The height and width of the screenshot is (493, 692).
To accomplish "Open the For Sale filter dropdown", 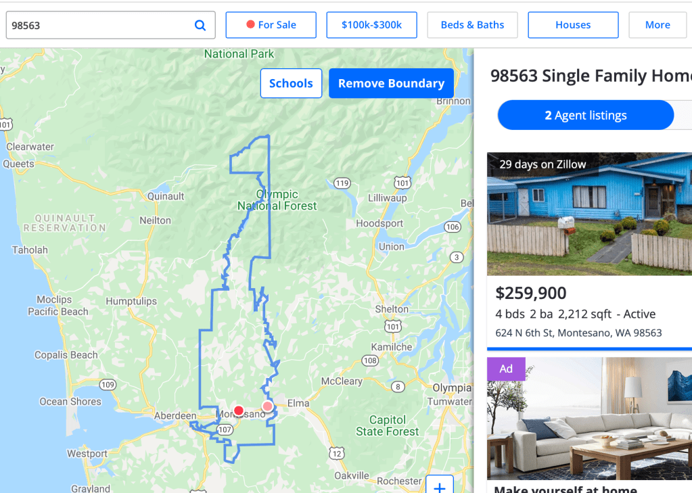I will coord(271,25).
